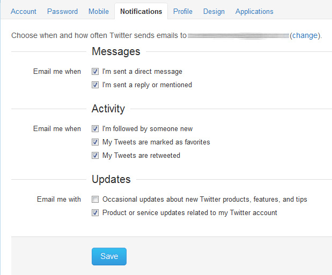
Task: Click the "Messages" section heading
Action: (x=116, y=51)
